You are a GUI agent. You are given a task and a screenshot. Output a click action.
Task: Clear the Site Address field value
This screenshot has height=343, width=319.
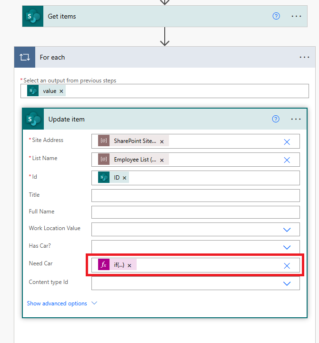pos(287,141)
